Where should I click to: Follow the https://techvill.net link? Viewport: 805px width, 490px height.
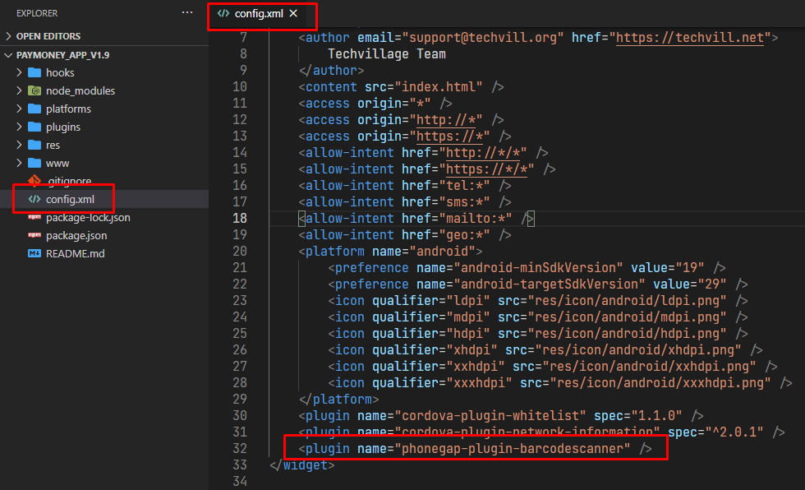coord(690,37)
